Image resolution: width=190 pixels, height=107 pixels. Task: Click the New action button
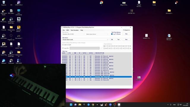126,40
